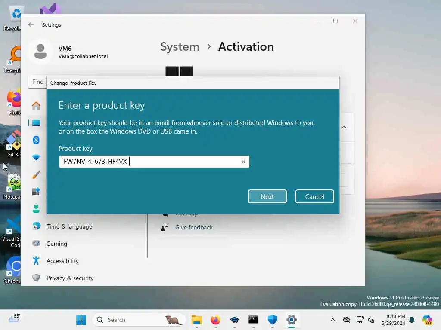Collapse the section with the up chevron
This screenshot has width=441, height=330.
[344, 127]
